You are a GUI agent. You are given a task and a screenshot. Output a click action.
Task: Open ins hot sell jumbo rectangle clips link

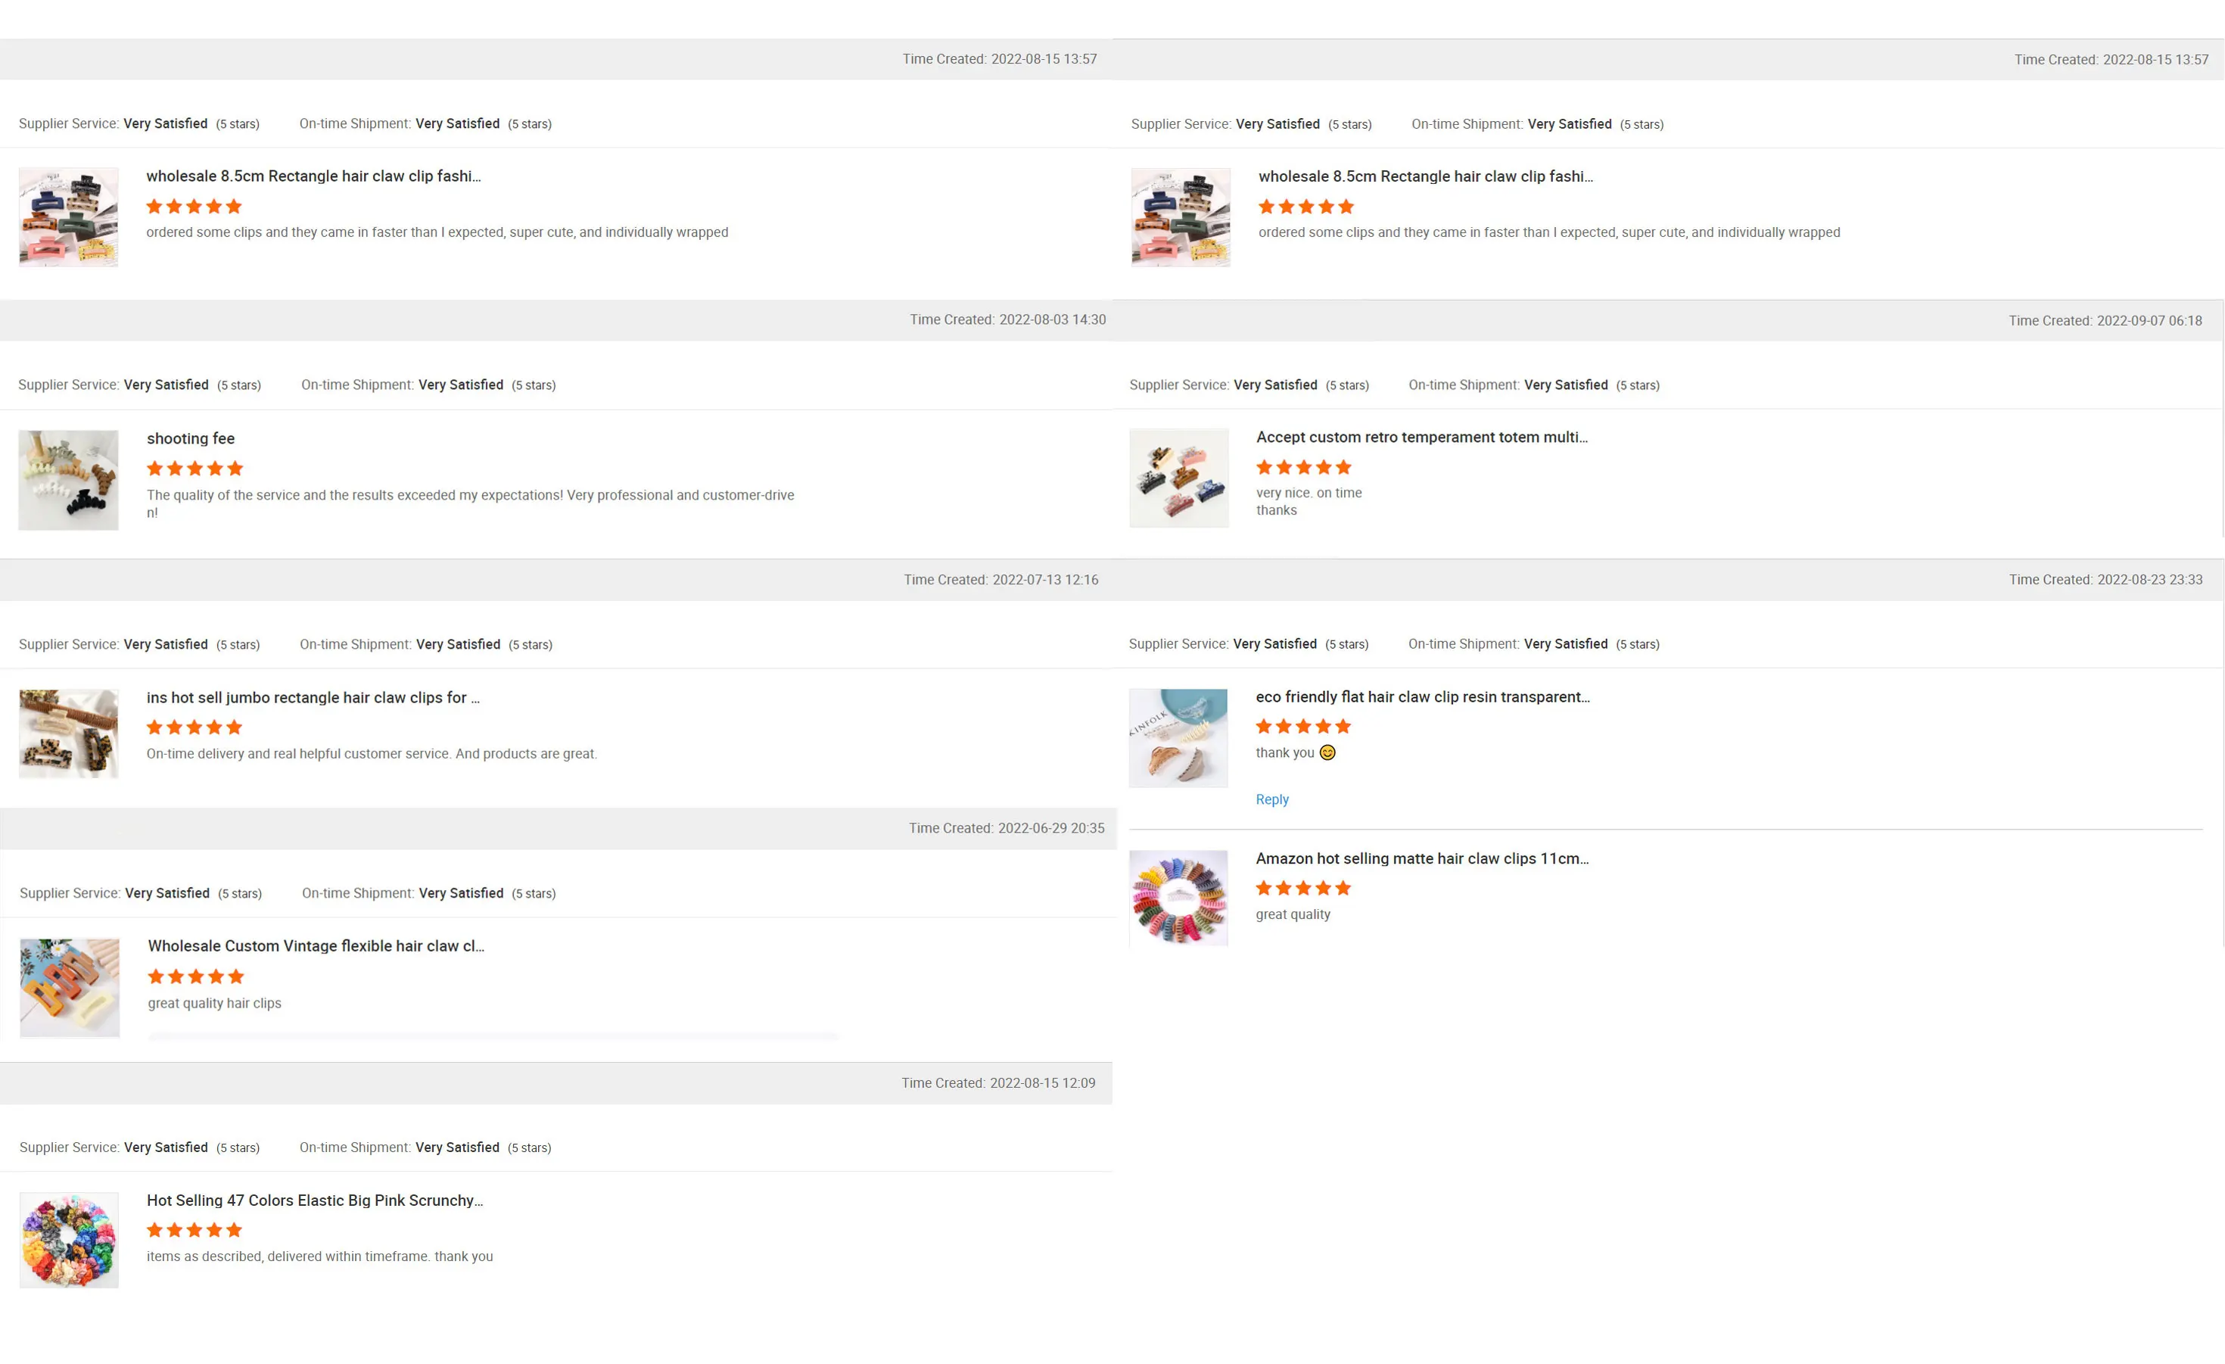(x=313, y=697)
